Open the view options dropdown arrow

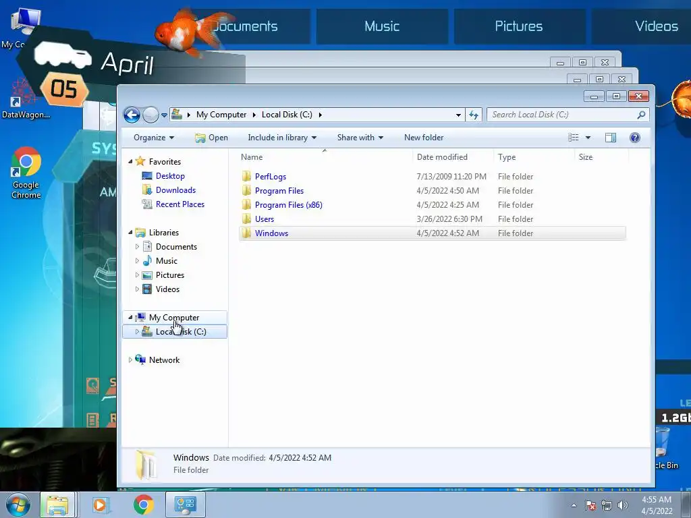(588, 138)
